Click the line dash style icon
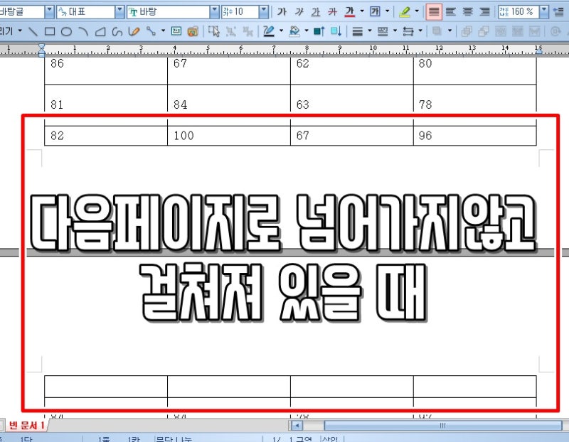This screenshot has height=442, width=569. [x=383, y=31]
